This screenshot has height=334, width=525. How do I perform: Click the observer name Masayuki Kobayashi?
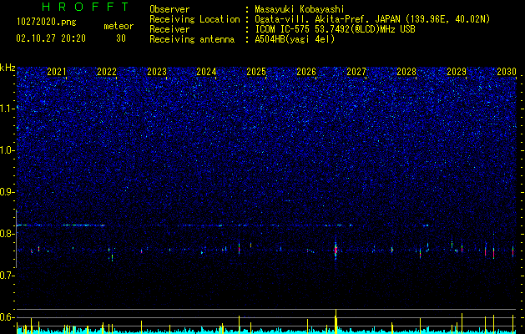tap(300, 9)
